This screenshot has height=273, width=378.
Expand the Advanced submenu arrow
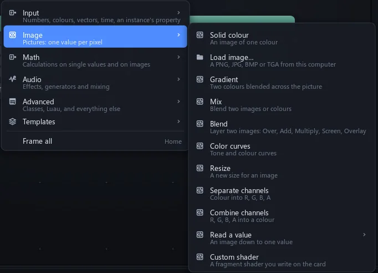pos(178,102)
